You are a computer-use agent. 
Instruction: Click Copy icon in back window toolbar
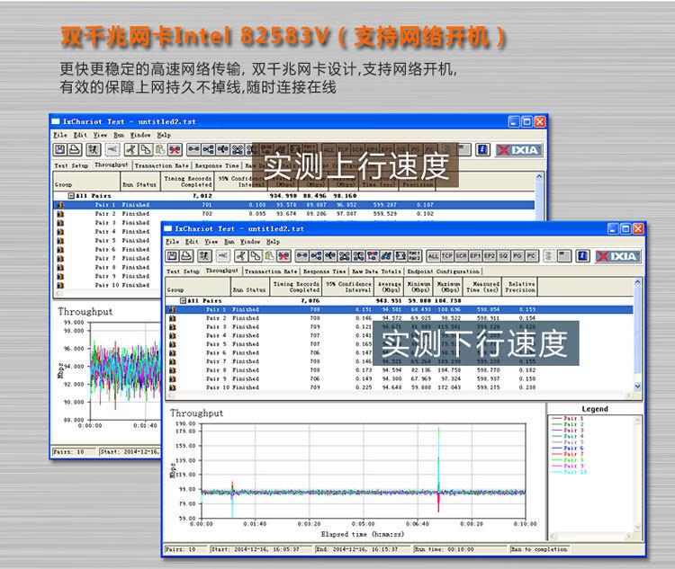(x=146, y=149)
